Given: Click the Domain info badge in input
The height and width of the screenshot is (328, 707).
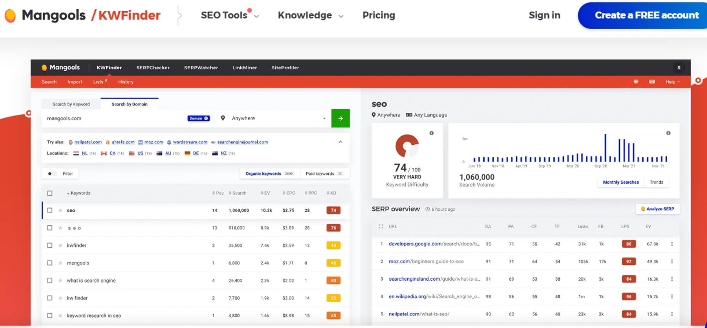Looking at the screenshot, I should pyautogui.click(x=199, y=118).
